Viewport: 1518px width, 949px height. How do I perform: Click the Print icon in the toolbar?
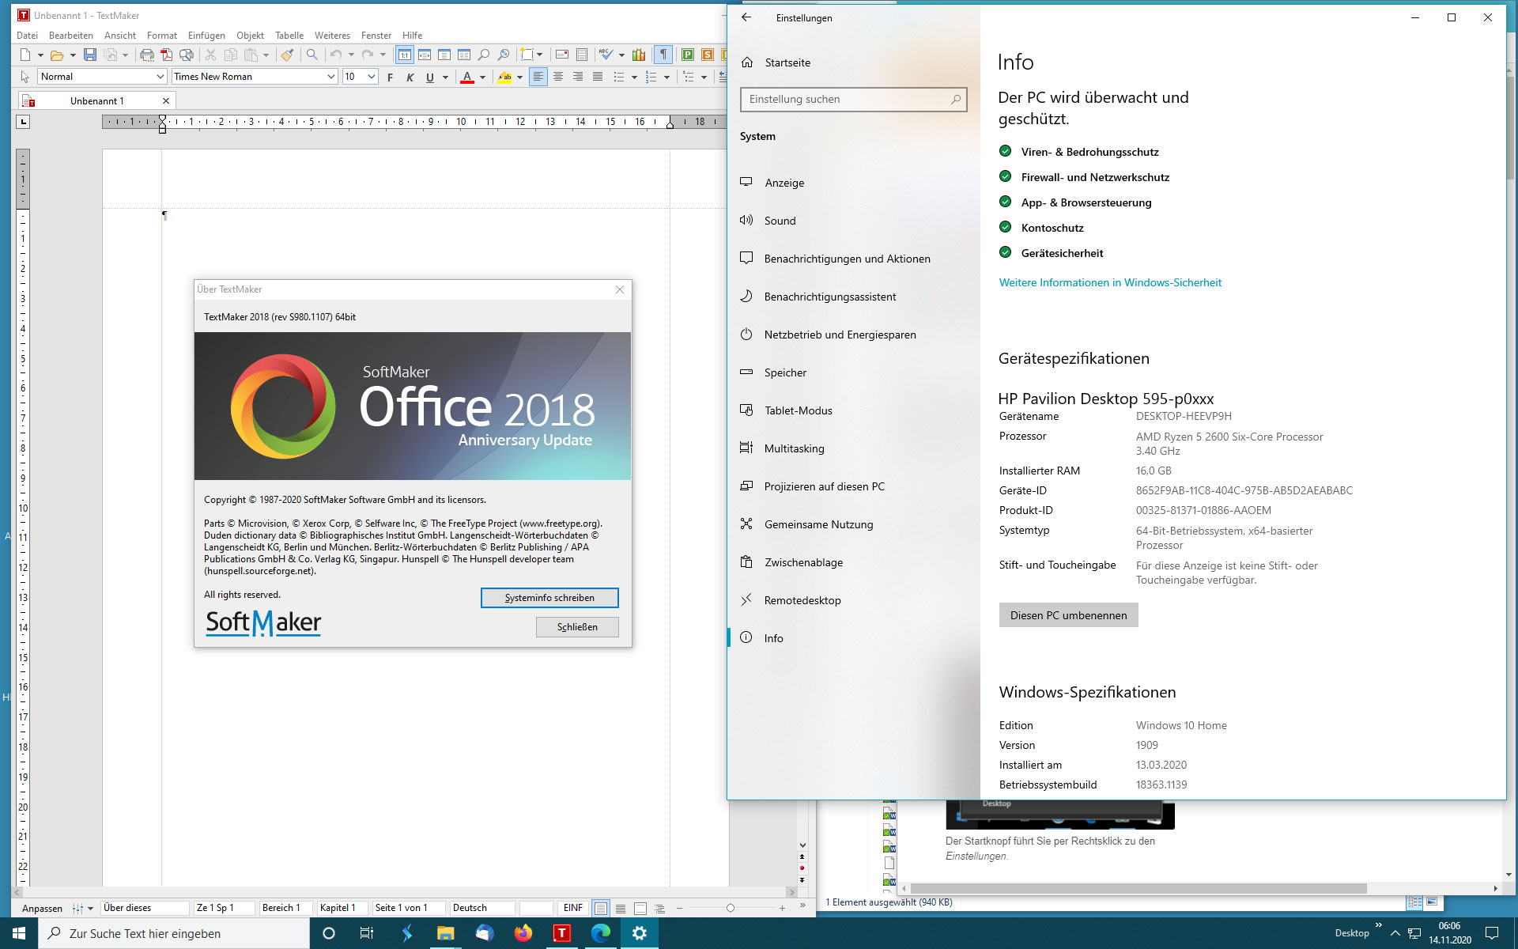click(x=147, y=55)
